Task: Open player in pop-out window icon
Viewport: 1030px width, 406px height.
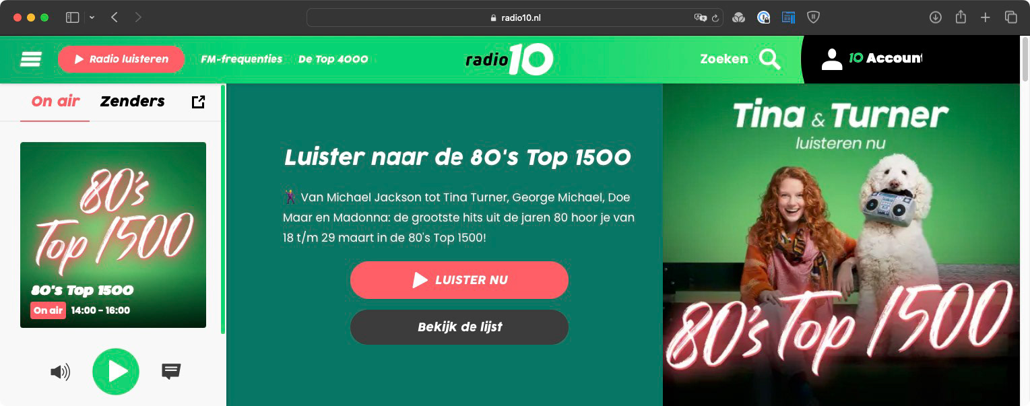Action: coord(198,102)
